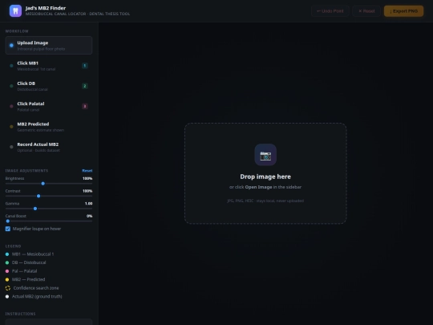Click the Undo Point button
The width and height of the screenshot is (433, 325).
330,11
